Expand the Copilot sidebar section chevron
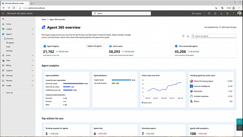 click(32, 29)
